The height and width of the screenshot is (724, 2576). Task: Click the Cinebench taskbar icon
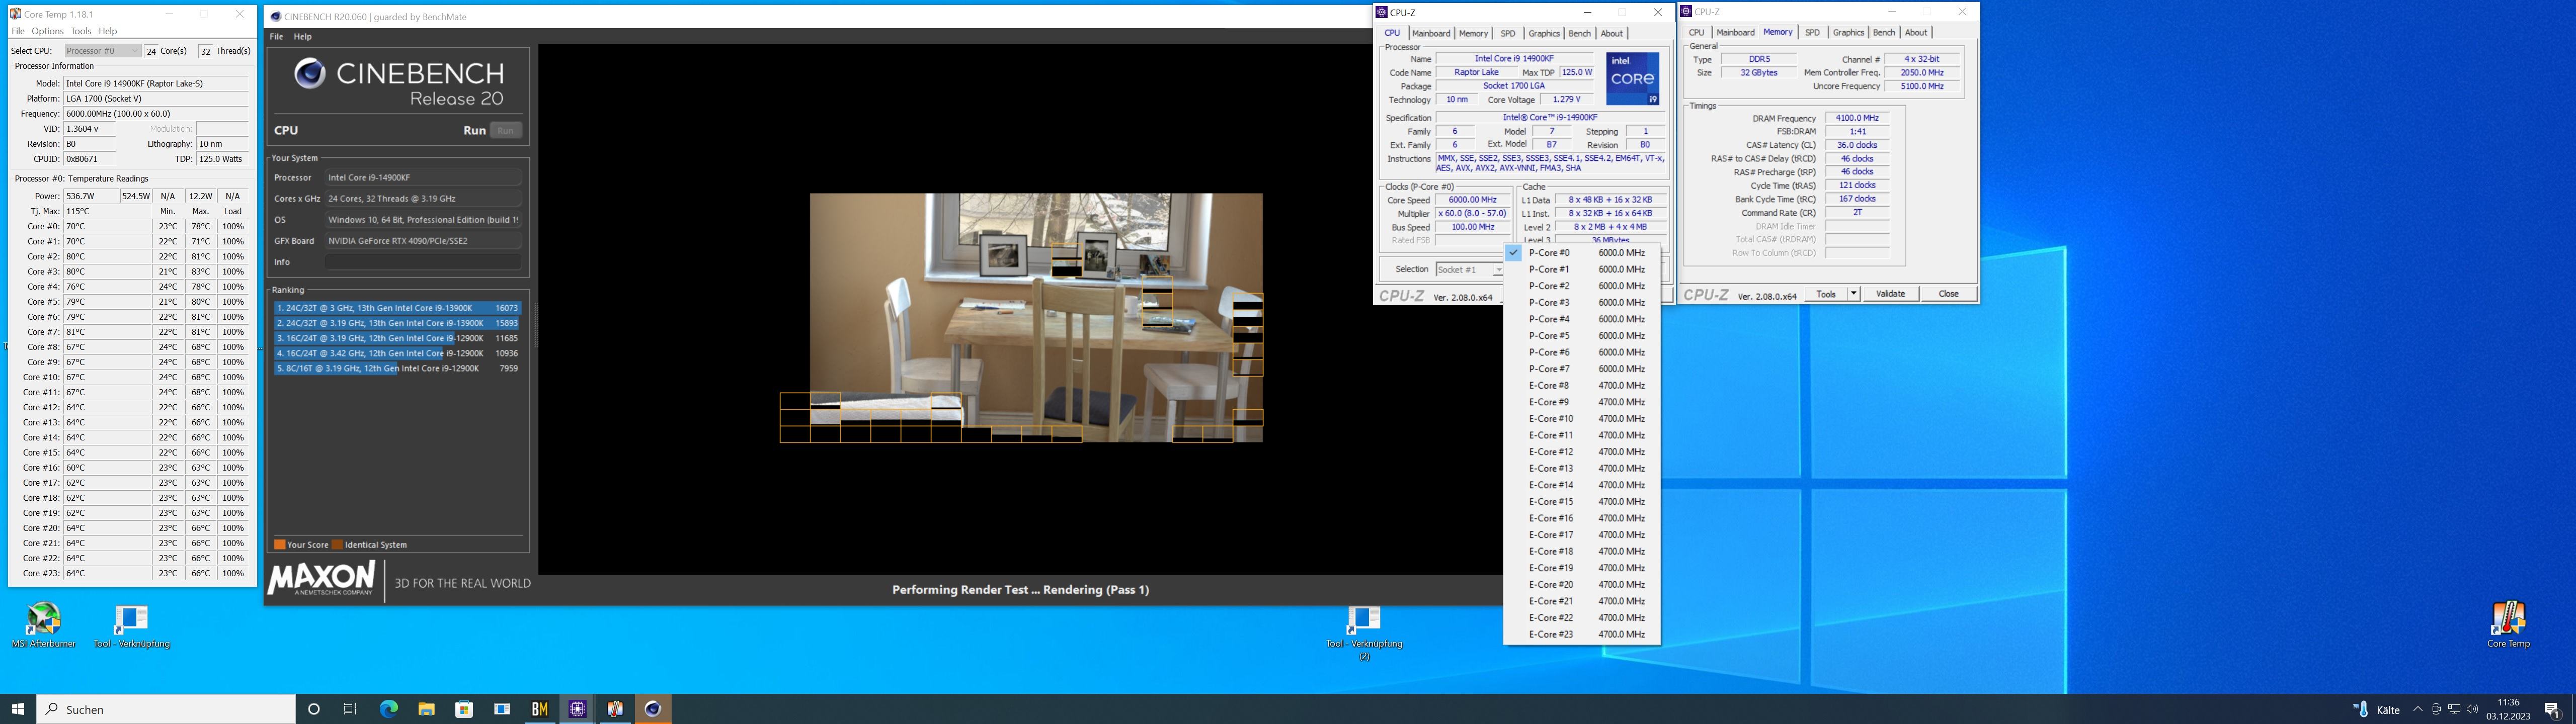pos(653,709)
